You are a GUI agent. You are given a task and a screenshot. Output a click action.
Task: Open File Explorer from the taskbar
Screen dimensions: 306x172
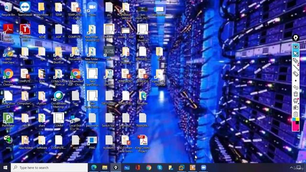(x=105, y=168)
